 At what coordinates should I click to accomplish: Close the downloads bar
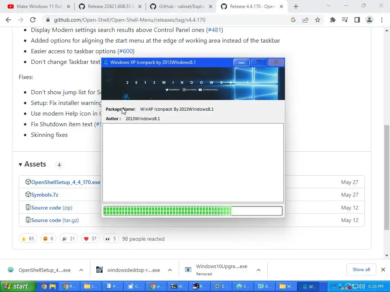(383, 270)
